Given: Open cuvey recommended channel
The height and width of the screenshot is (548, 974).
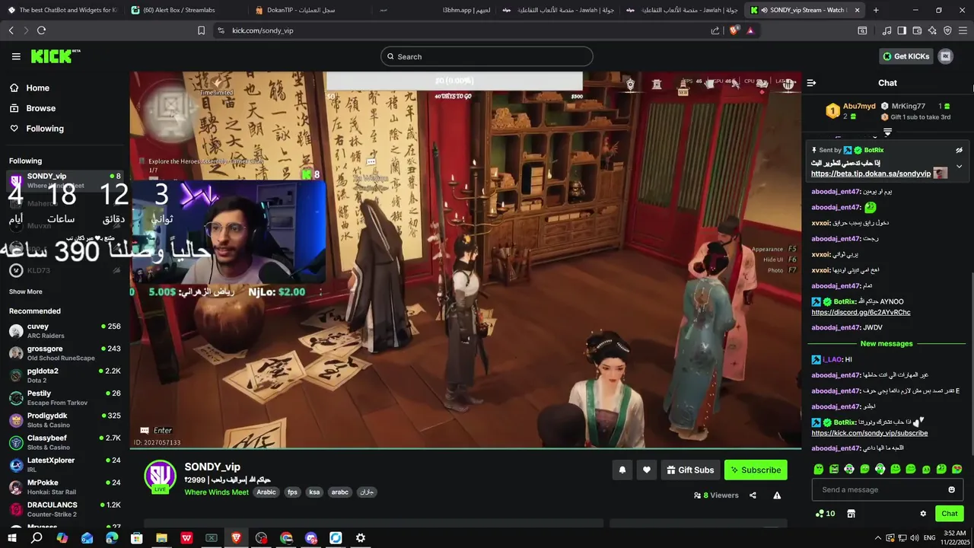Looking at the screenshot, I should pyautogui.click(x=64, y=330).
